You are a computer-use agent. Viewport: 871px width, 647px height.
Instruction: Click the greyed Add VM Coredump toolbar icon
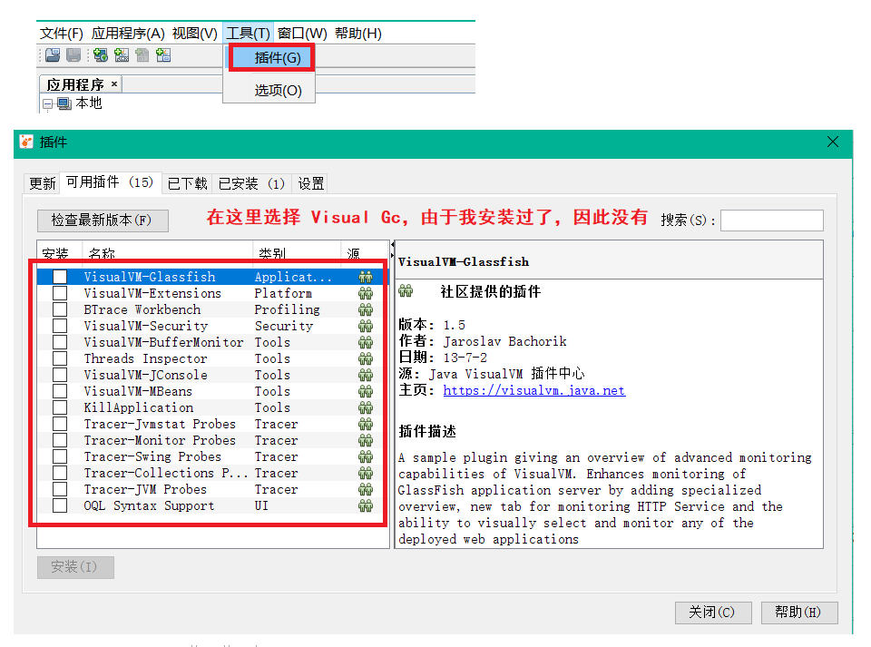(x=142, y=55)
